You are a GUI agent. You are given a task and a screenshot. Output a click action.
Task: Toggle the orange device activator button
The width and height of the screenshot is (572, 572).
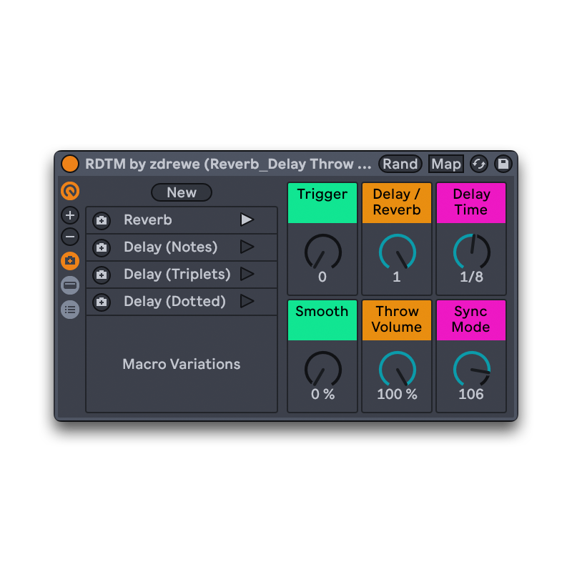(x=70, y=164)
